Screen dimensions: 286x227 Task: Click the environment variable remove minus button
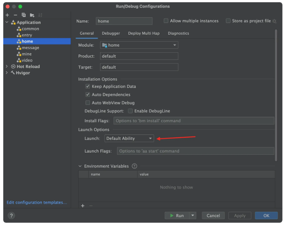(91, 206)
